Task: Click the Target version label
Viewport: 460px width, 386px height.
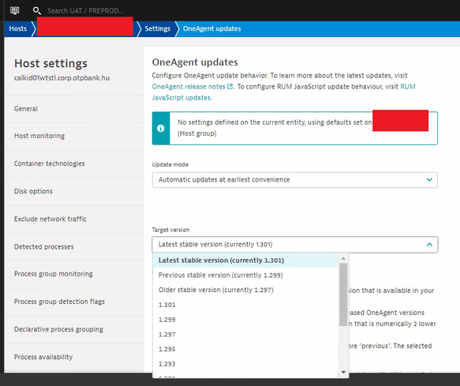Action: click(170, 230)
